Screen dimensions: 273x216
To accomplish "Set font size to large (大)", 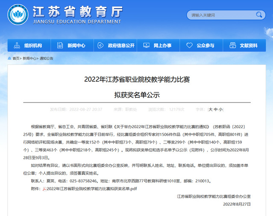I will tap(211, 110).
